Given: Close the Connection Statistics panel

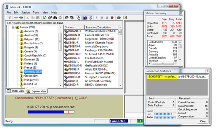Looking at the screenshot, I should click(207, 71).
